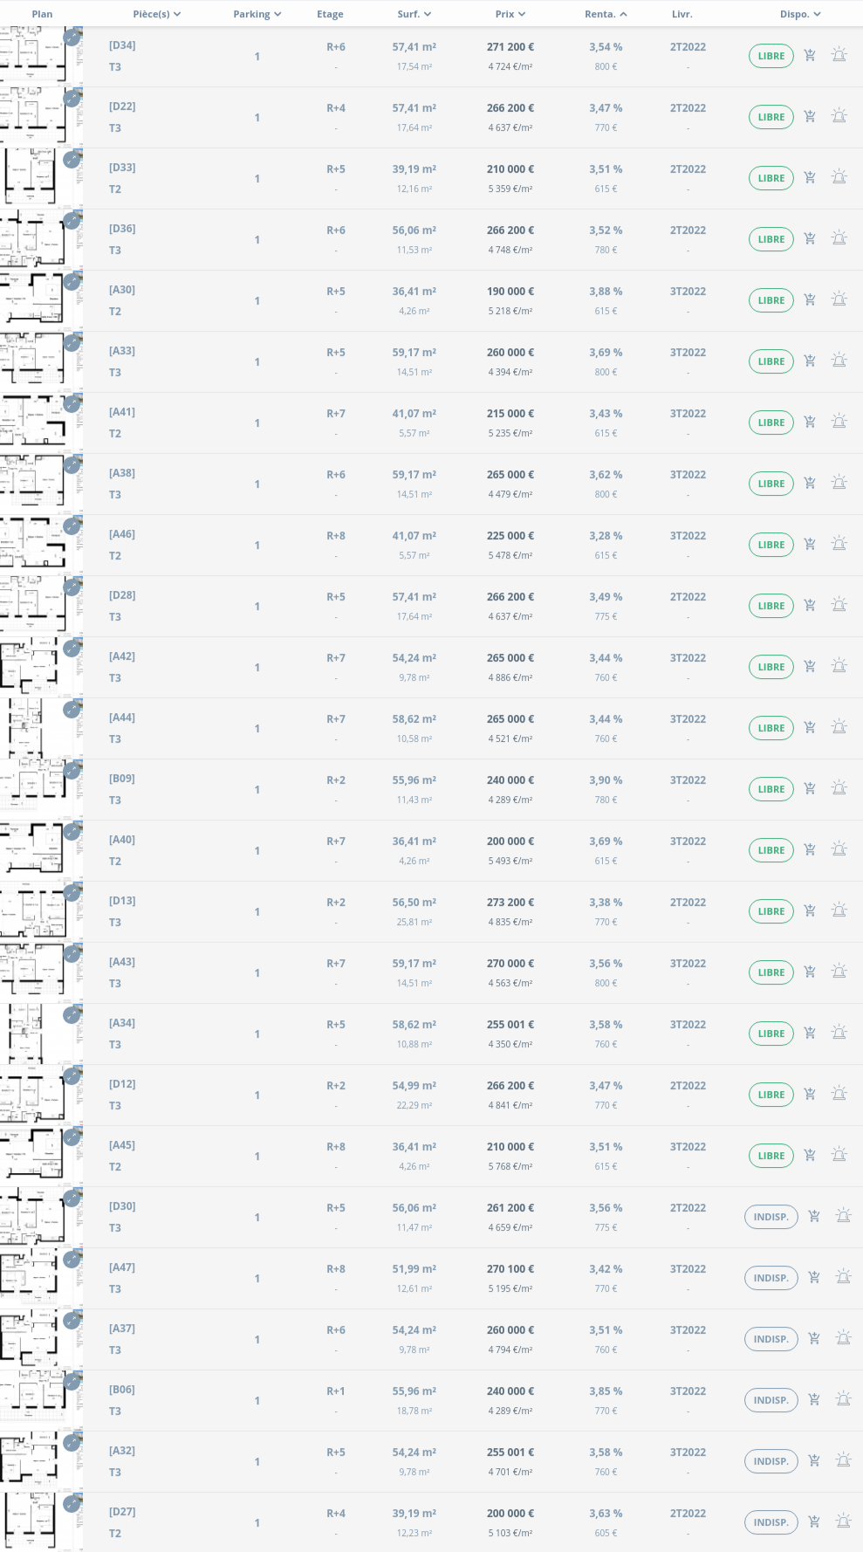This screenshot has height=1552, width=863.
Task: Add lot A45 to the cart
Action: pyautogui.click(x=810, y=1156)
